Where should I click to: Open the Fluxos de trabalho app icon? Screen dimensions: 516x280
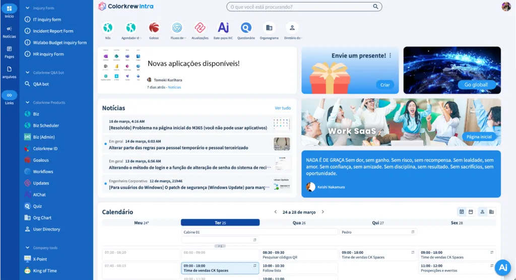coord(177,28)
